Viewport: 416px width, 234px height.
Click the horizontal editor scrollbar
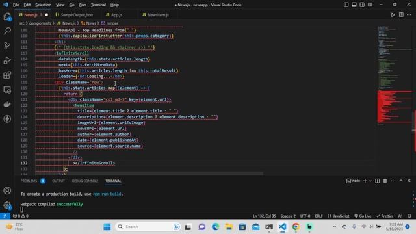coord(149,174)
